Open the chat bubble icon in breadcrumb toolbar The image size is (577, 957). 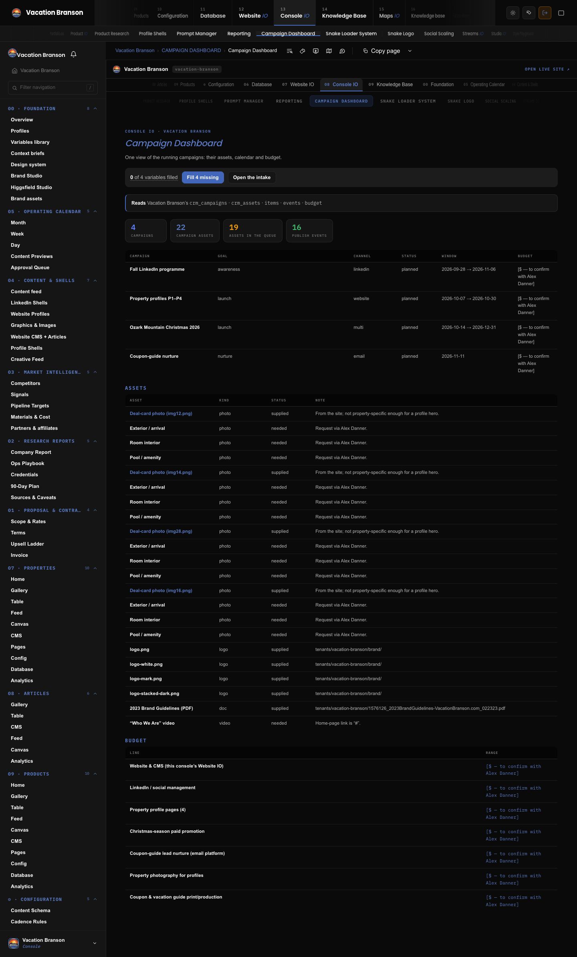point(342,51)
